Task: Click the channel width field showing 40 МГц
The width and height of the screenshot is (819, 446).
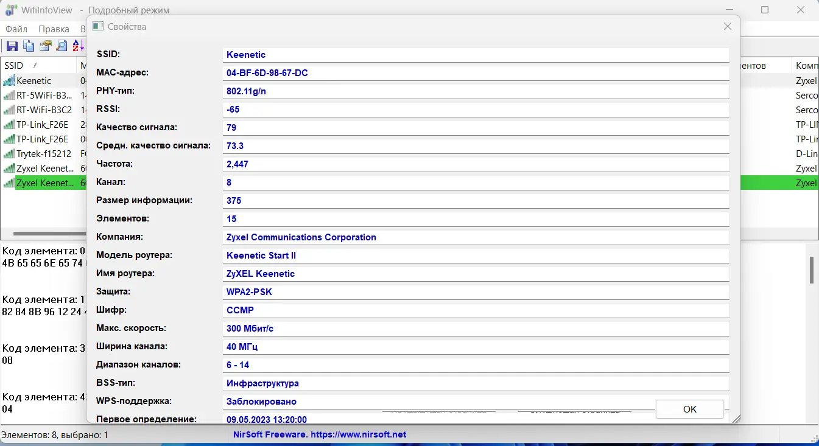Action: click(x=476, y=347)
